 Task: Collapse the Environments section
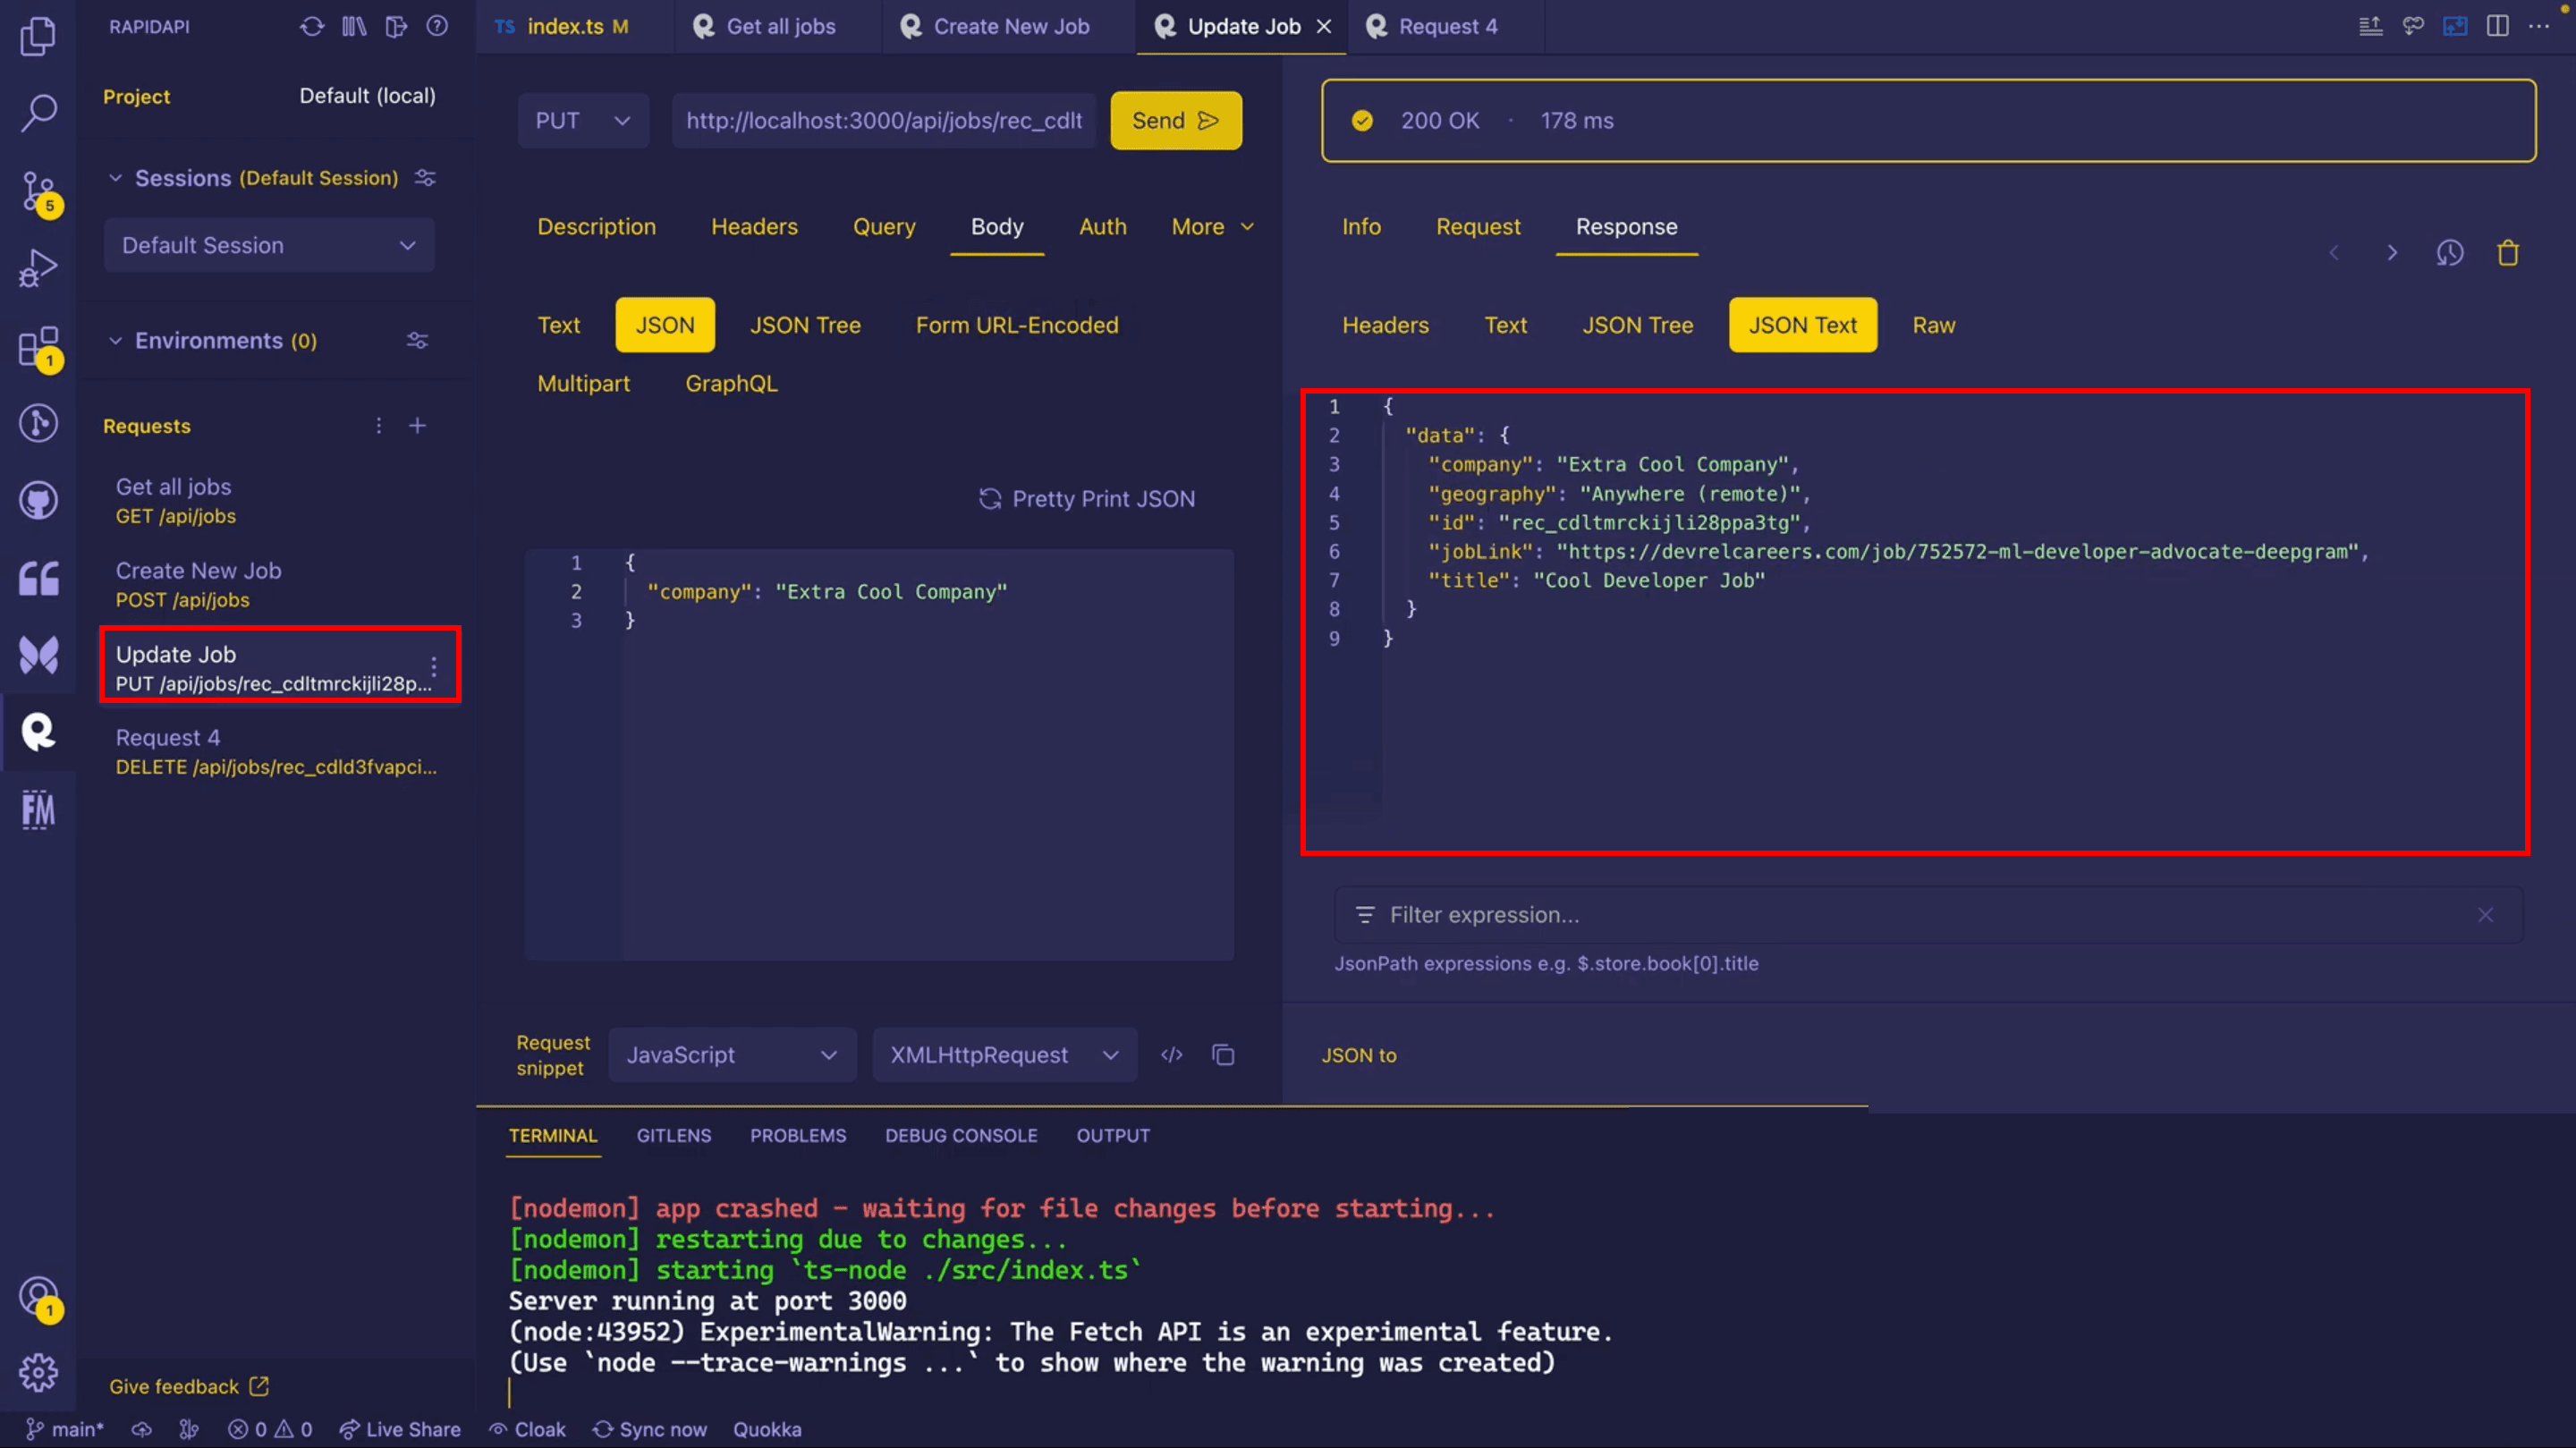[x=115, y=341]
